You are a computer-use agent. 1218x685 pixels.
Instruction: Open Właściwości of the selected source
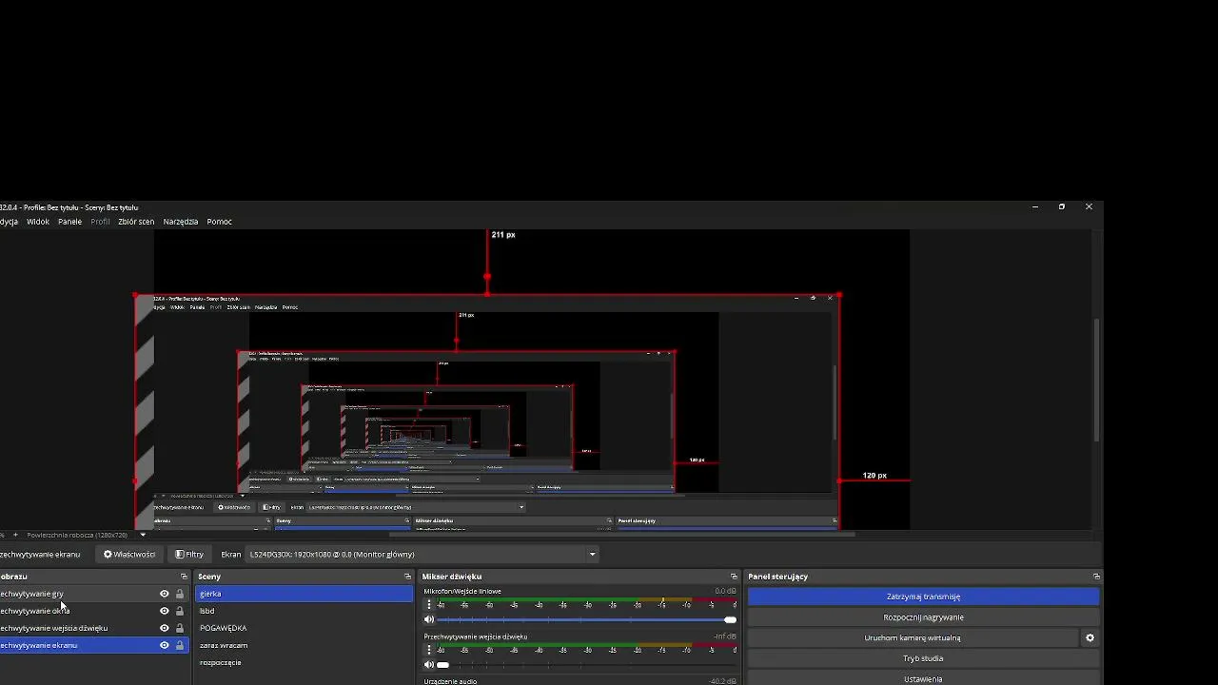click(129, 555)
